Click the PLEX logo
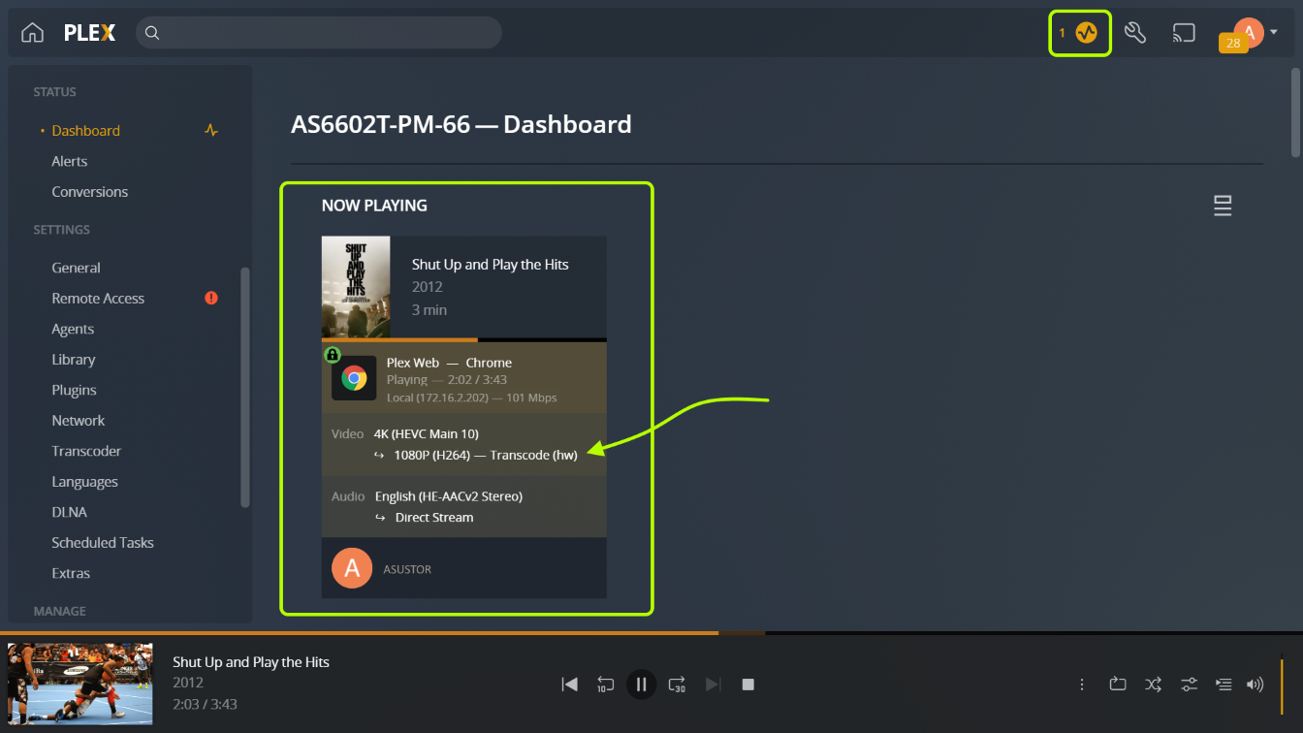This screenshot has height=733, width=1303. click(x=90, y=33)
